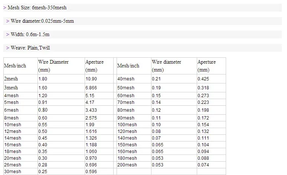This screenshot has width=287, height=175.
Task: Click the purple arrow before Weave
Action: pos(8,48)
